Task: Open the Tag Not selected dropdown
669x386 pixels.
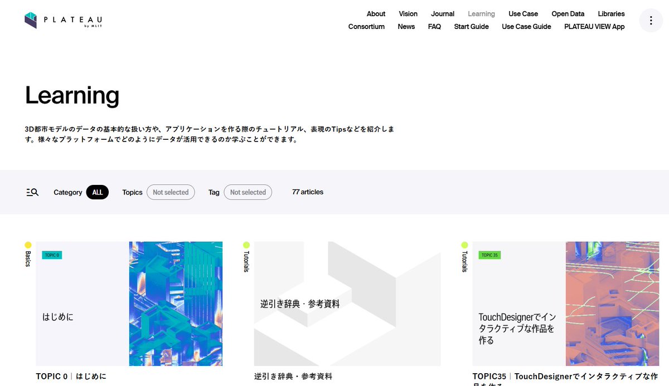Action: point(248,192)
